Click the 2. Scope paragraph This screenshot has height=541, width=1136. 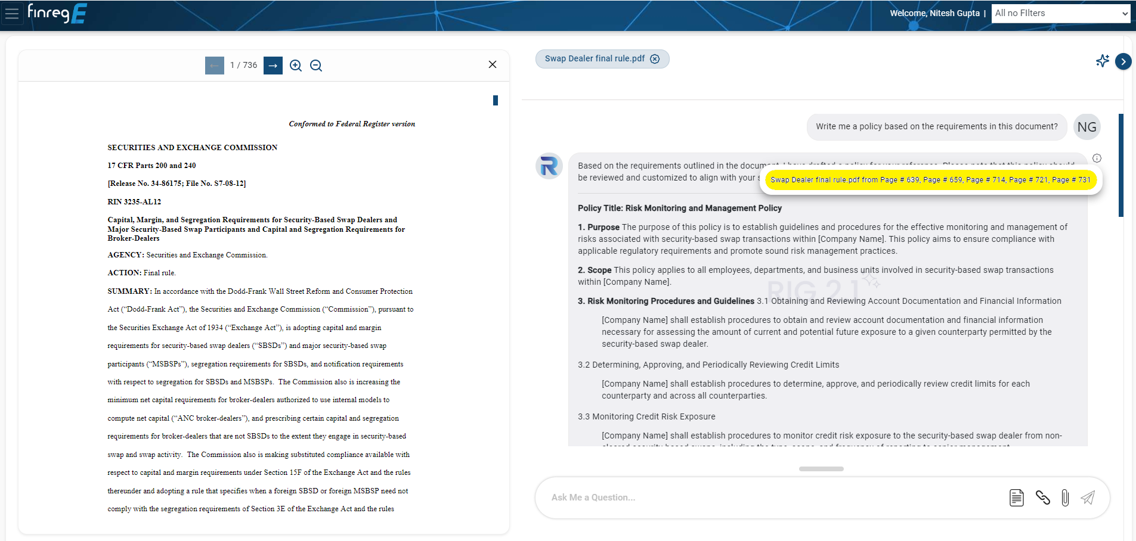pos(816,276)
